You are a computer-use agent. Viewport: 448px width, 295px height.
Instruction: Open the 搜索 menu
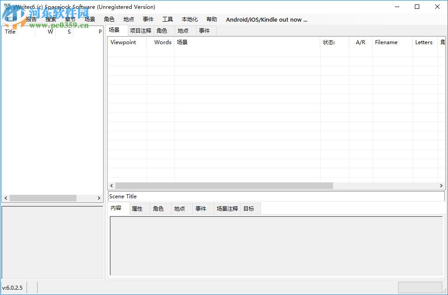[50, 19]
